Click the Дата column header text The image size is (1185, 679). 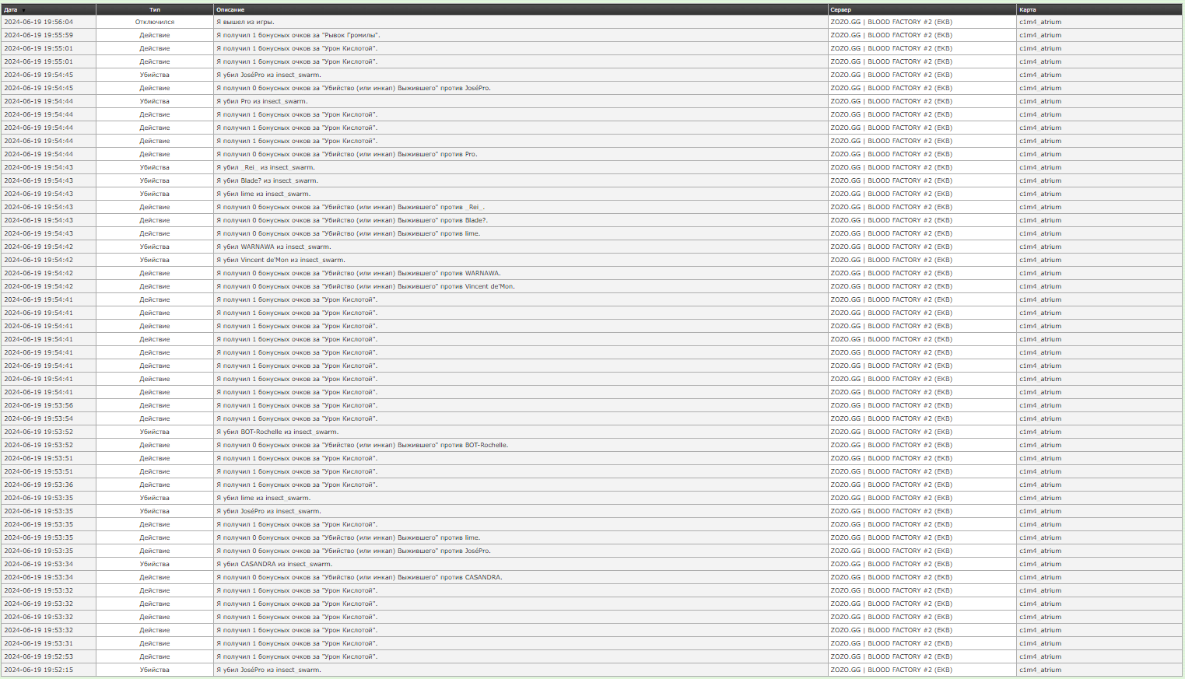[10, 9]
